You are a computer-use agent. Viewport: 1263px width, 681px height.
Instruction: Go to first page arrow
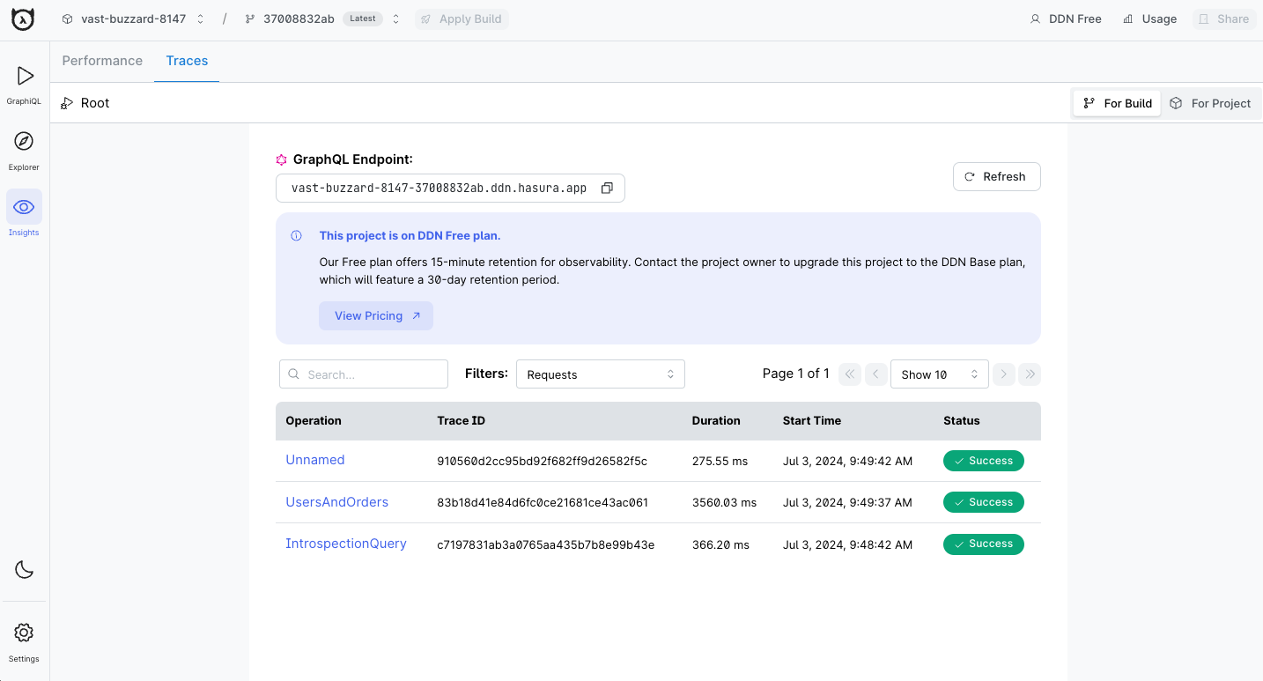point(850,374)
